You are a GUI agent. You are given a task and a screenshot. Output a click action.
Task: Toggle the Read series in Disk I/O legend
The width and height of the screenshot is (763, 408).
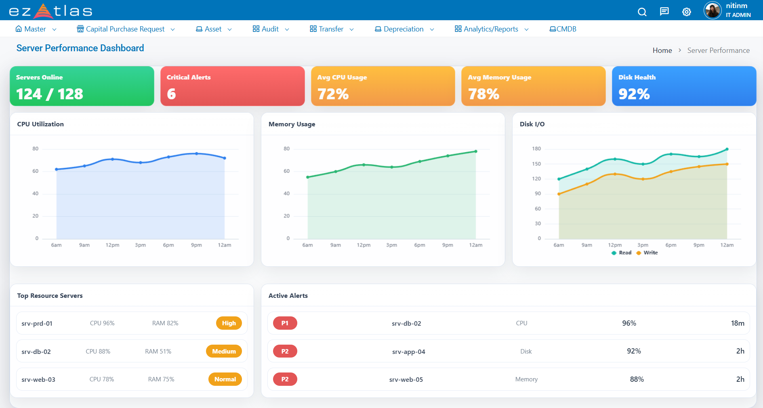(x=621, y=253)
